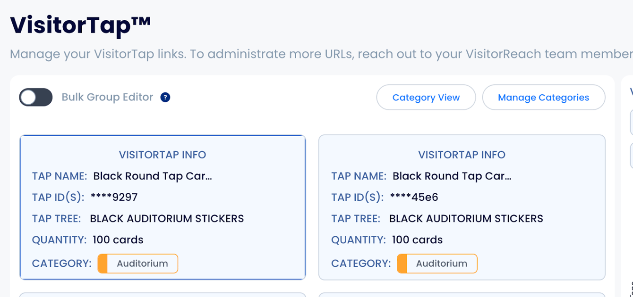Toggle the Bulk Group Editor switch
Screen dimensions: 633x297
35,97
